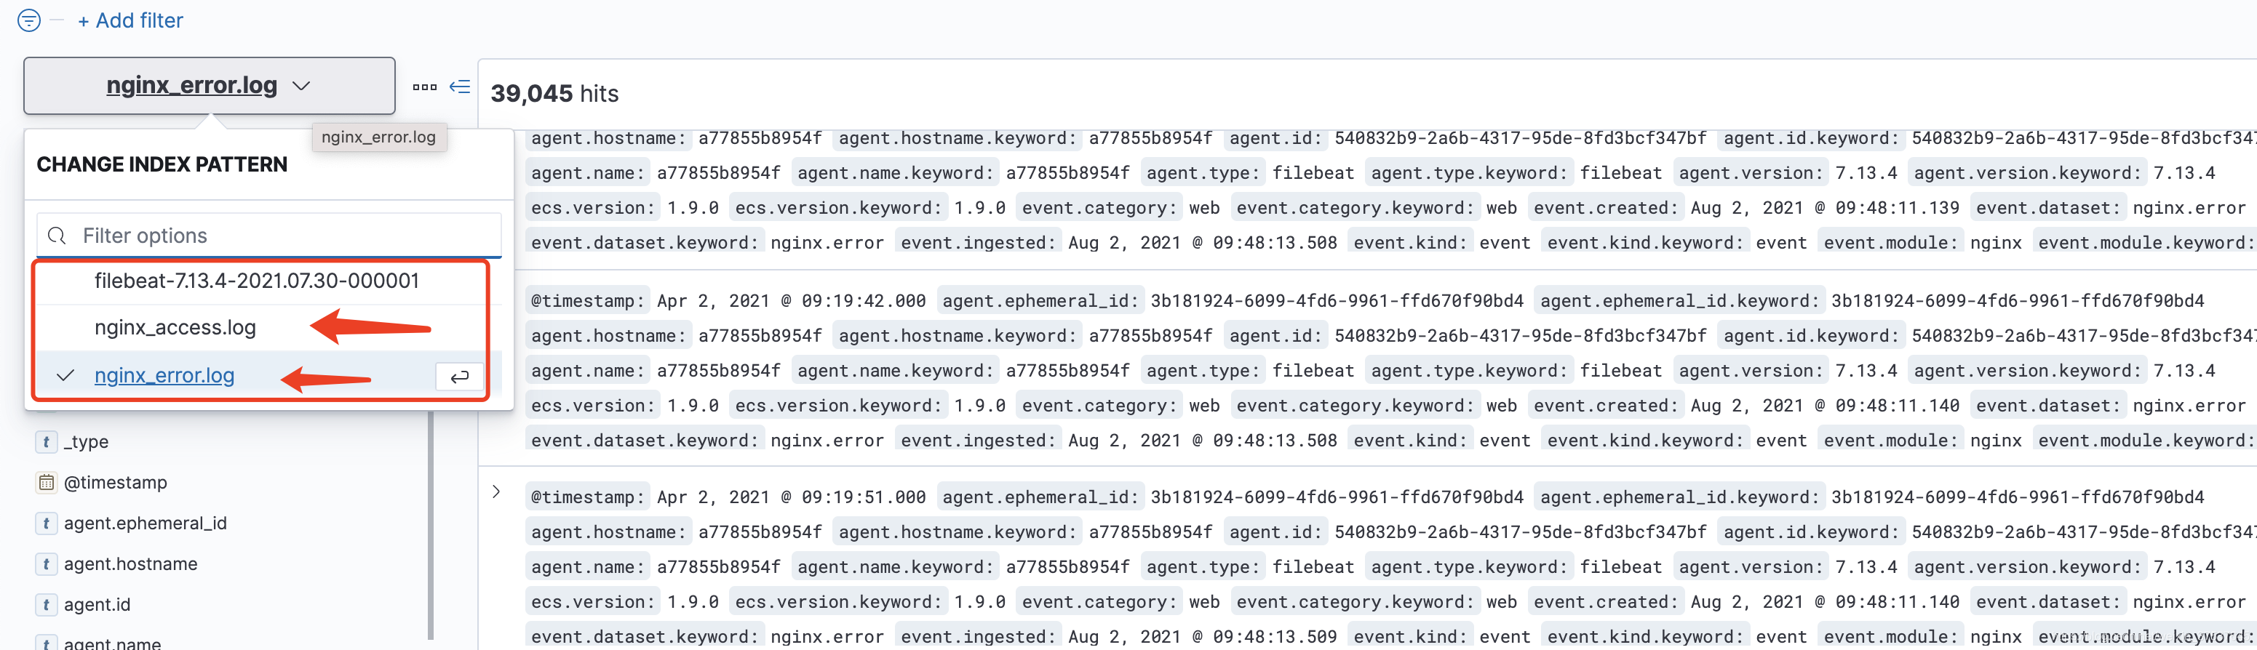This screenshot has width=2257, height=650.
Task: Focus the Filter options search field
Action: click(x=269, y=236)
